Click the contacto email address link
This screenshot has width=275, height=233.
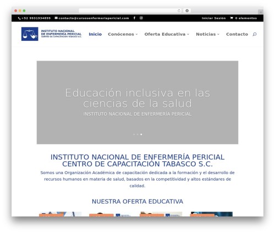[x=94, y=18]
